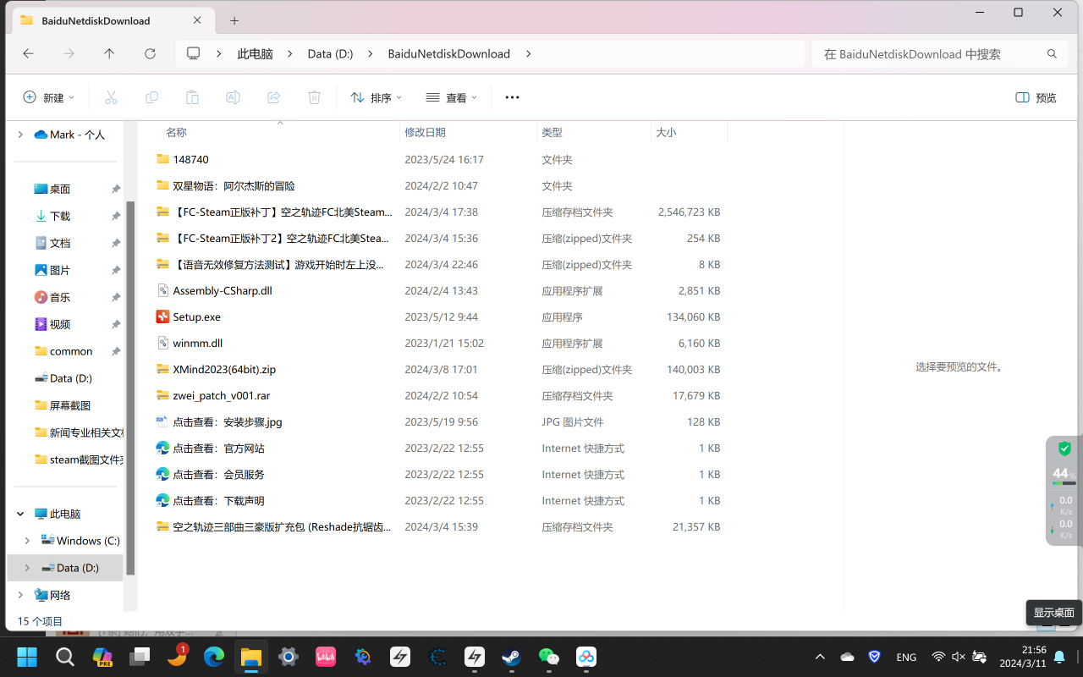Expand the 网络 tree node
The image size is (1083, 677).
click(x=20, y=595)
